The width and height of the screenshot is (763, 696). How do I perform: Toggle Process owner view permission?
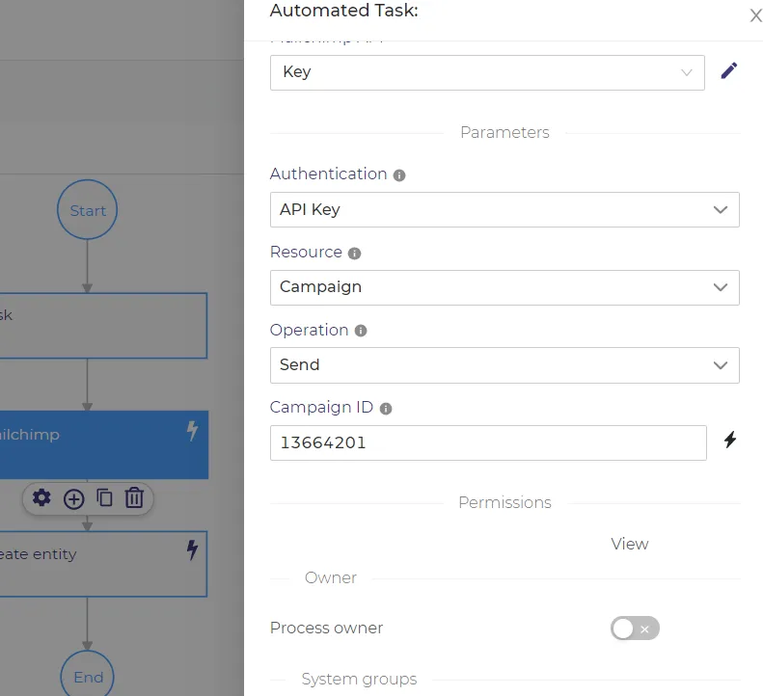[x=635, y=629]
